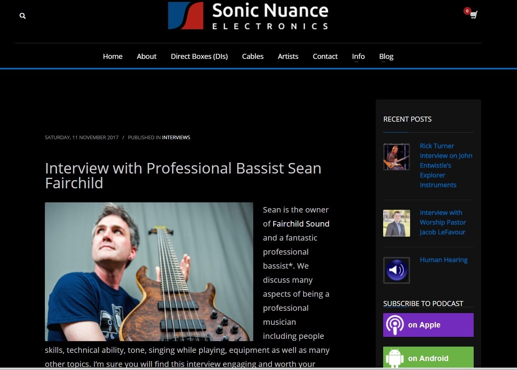Navigate to the Cables section
The width and height of the screenshot is (517, 370).
[252, 56]
